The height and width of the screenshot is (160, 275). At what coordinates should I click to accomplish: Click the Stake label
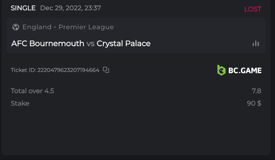[20, 103]
